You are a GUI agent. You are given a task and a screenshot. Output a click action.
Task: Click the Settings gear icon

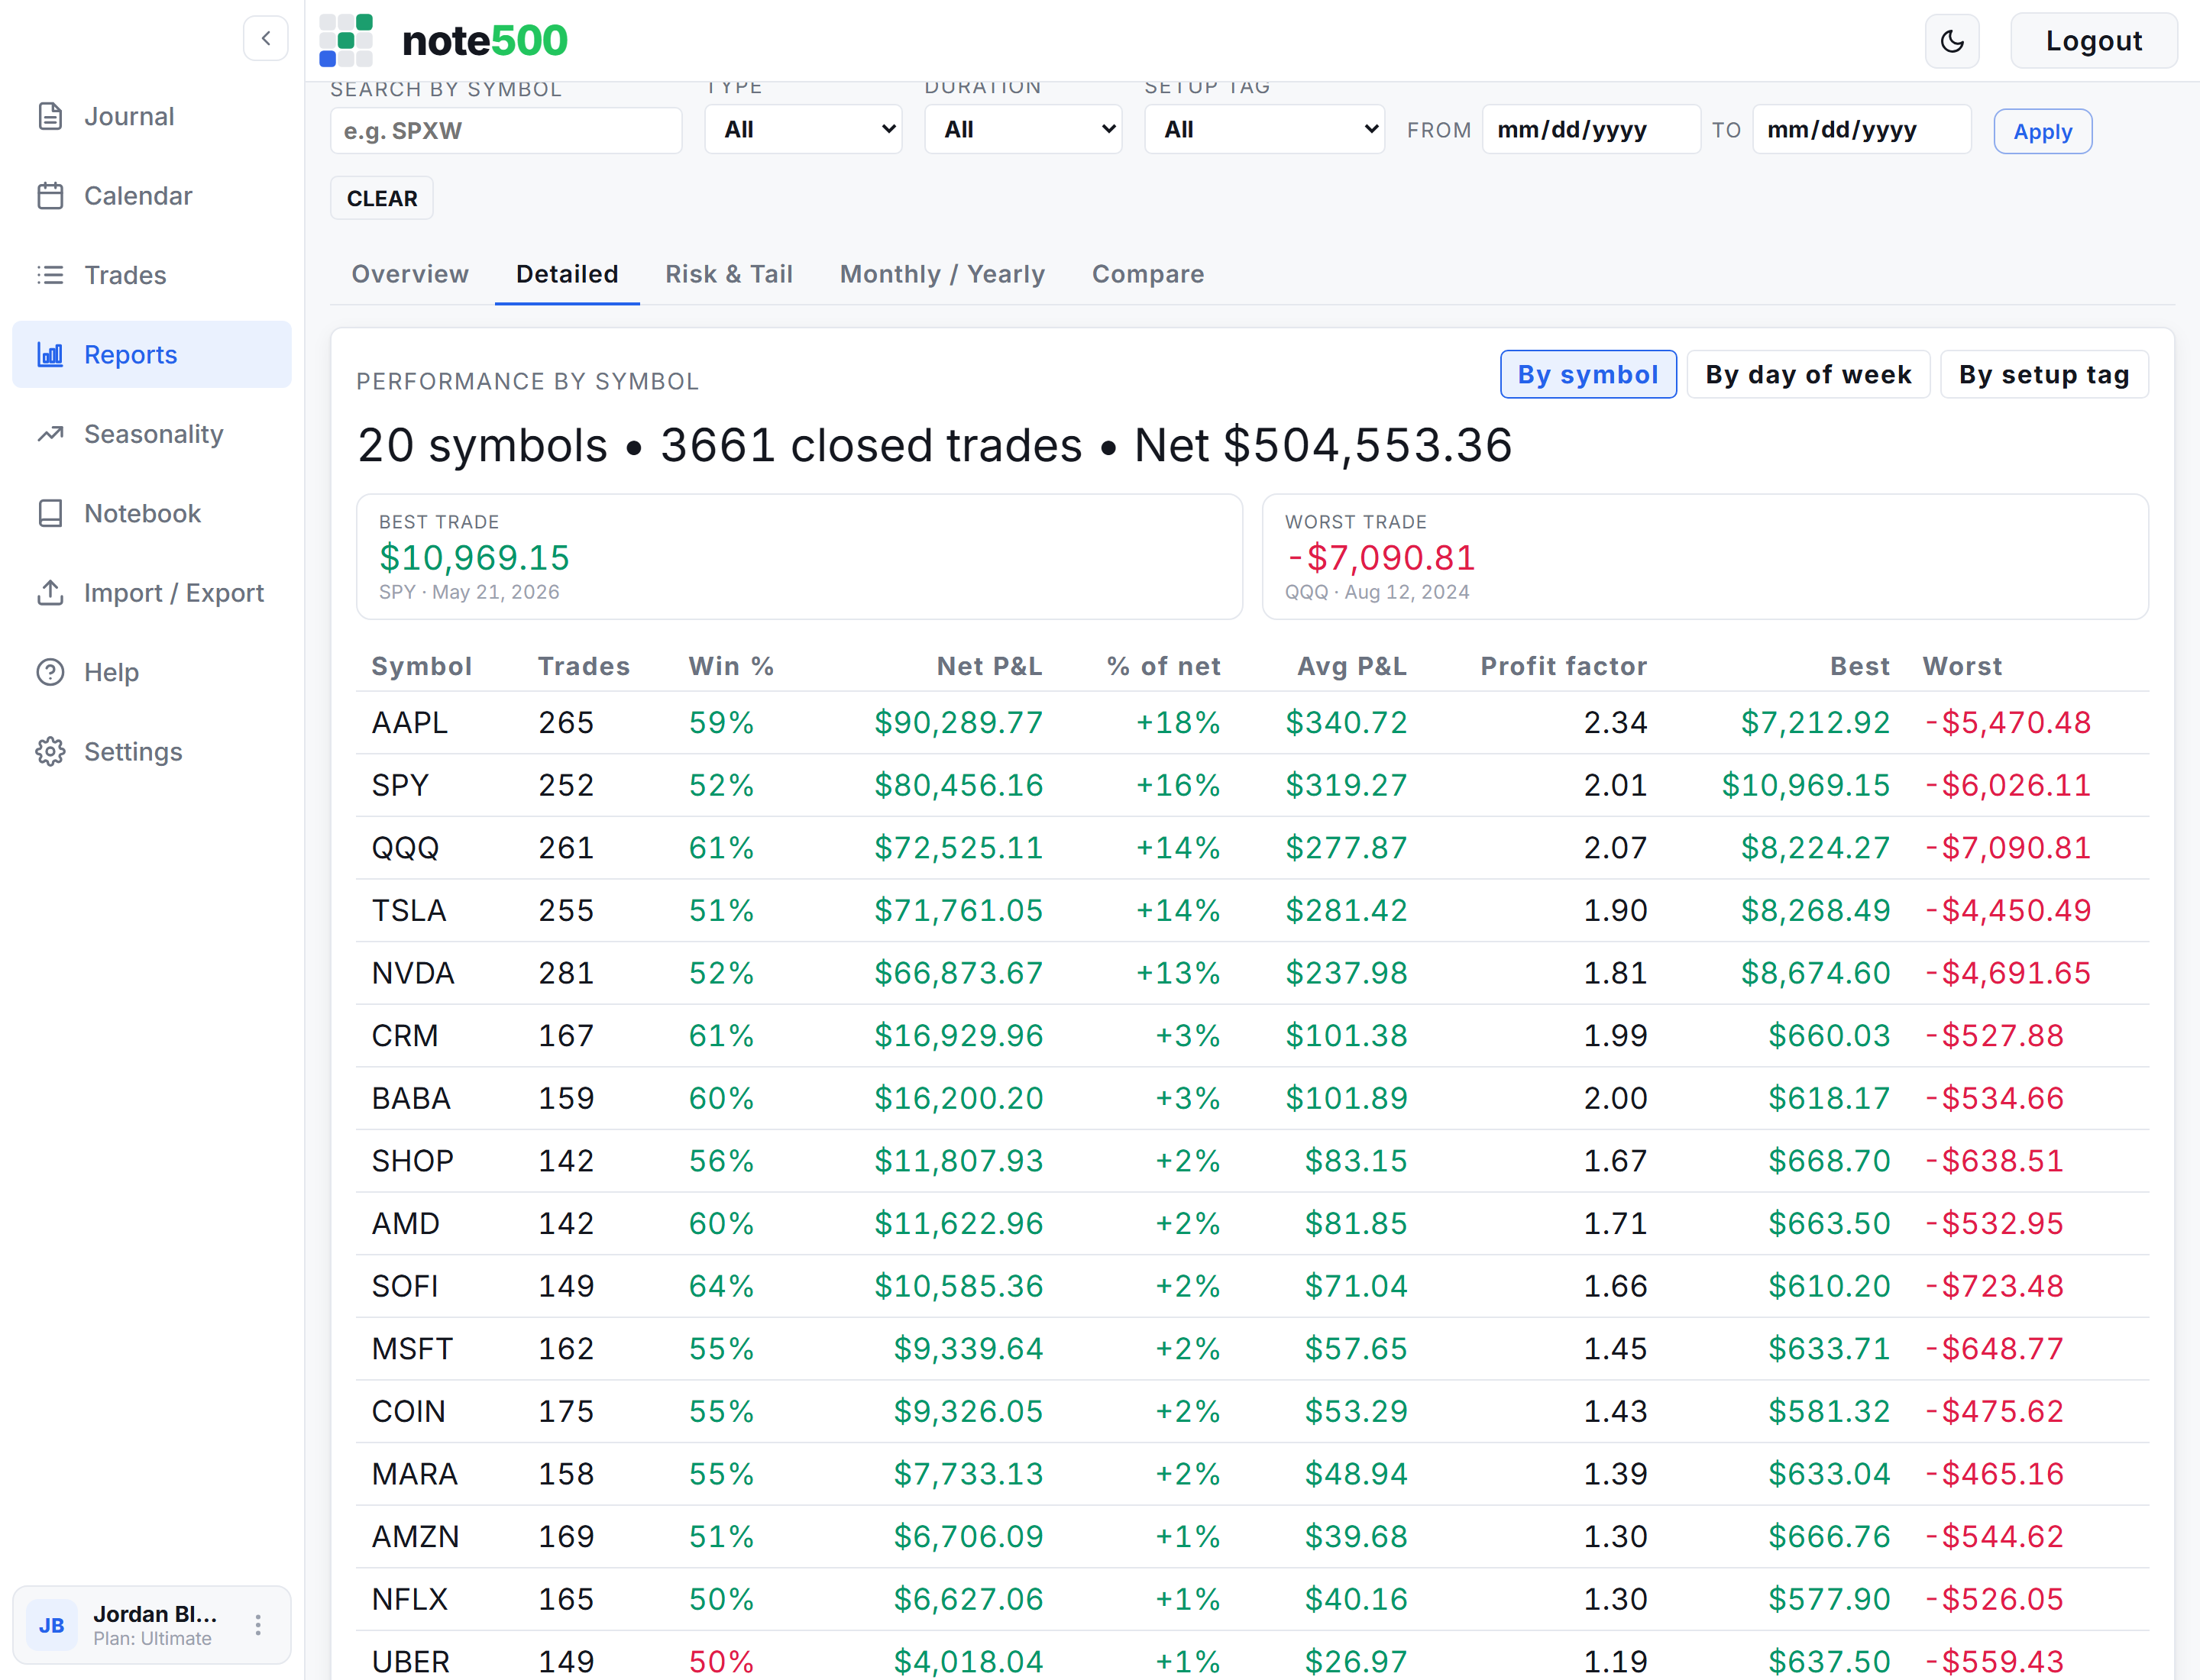click(50, 751)
